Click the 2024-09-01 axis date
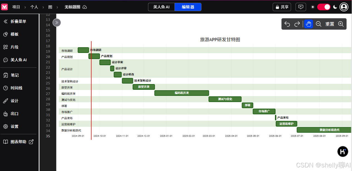This screenshot has width=352, height=171. tap(78, 136)
